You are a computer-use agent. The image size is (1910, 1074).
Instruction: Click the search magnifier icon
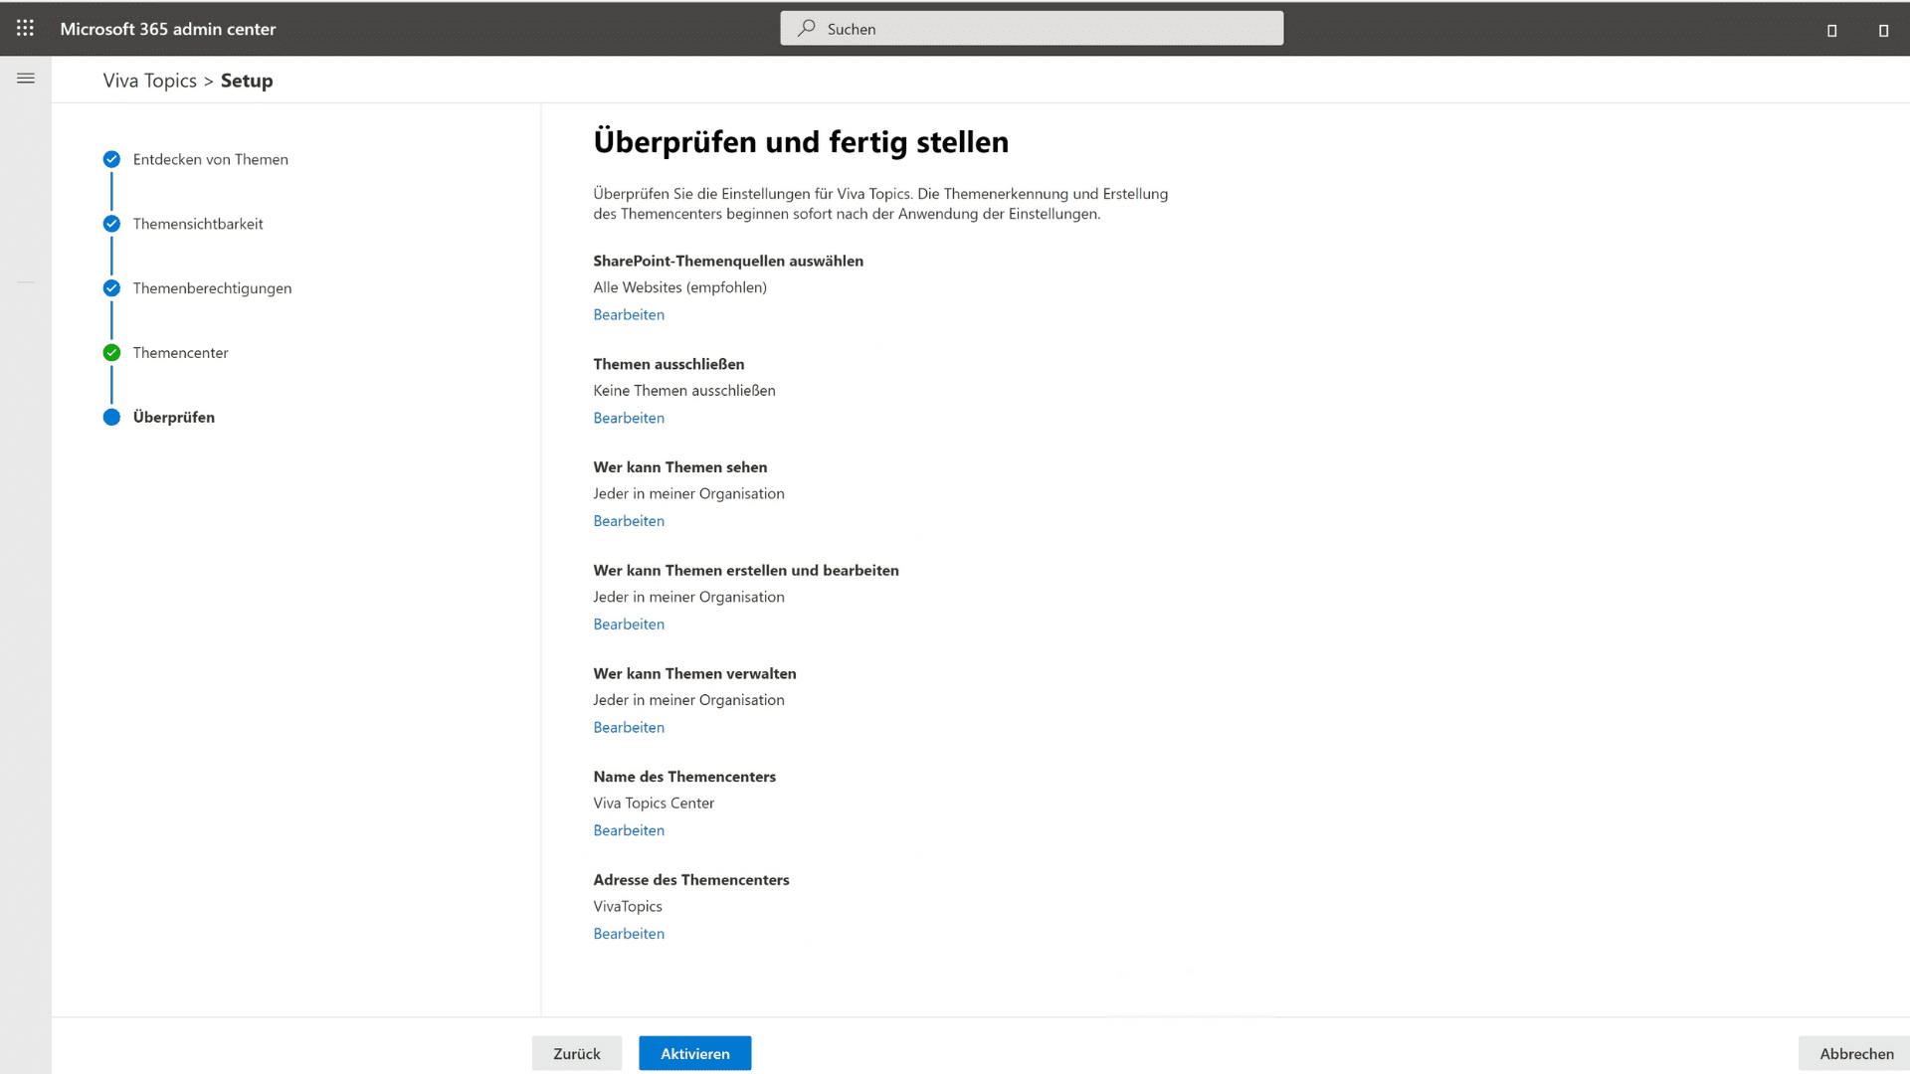pos(806,28)
